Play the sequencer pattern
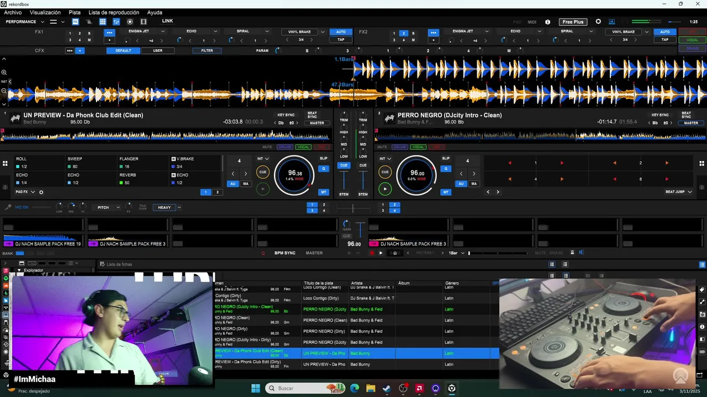Screen dimensions: 707x397 point(381,253)
